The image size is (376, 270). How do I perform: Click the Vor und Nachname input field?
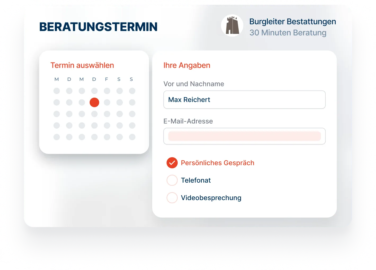(x=244, y=100)
